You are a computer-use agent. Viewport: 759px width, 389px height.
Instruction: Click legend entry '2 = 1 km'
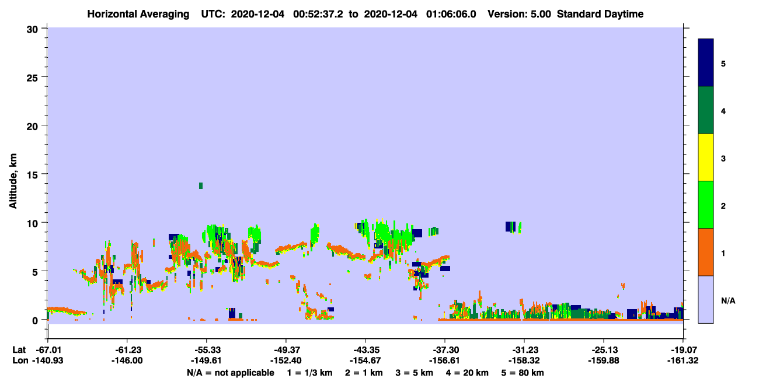click(x=363, y=373)
